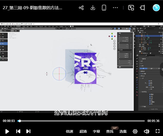Mute the video volume speaker icon
This screenshot has width=163, height=136.
147,131
